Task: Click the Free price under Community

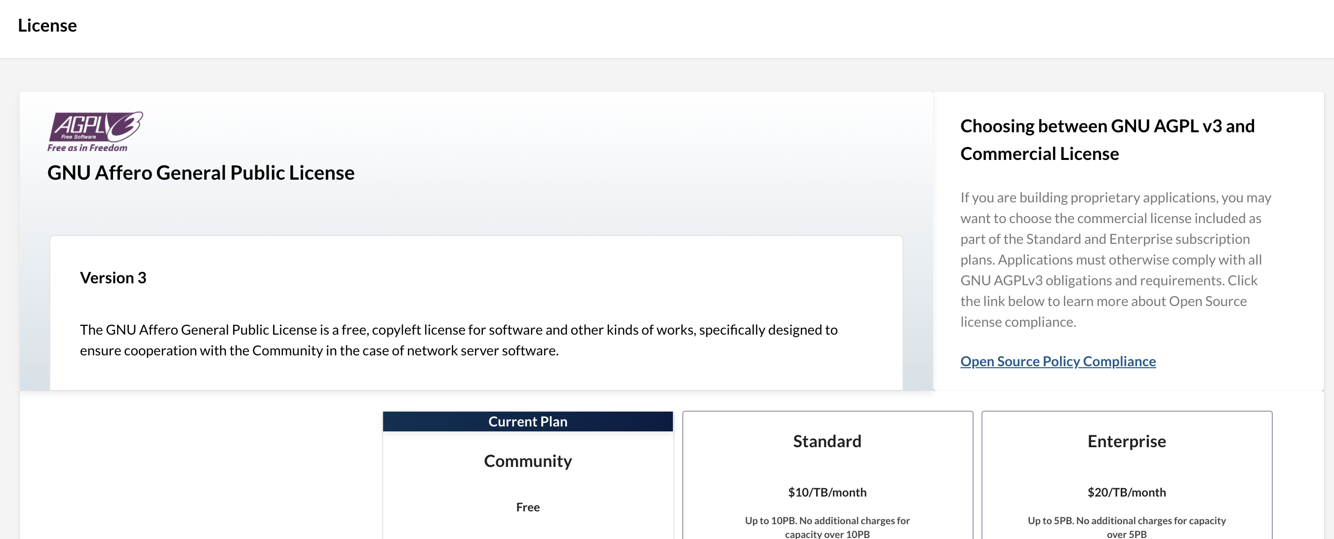Action: [528, 507]
